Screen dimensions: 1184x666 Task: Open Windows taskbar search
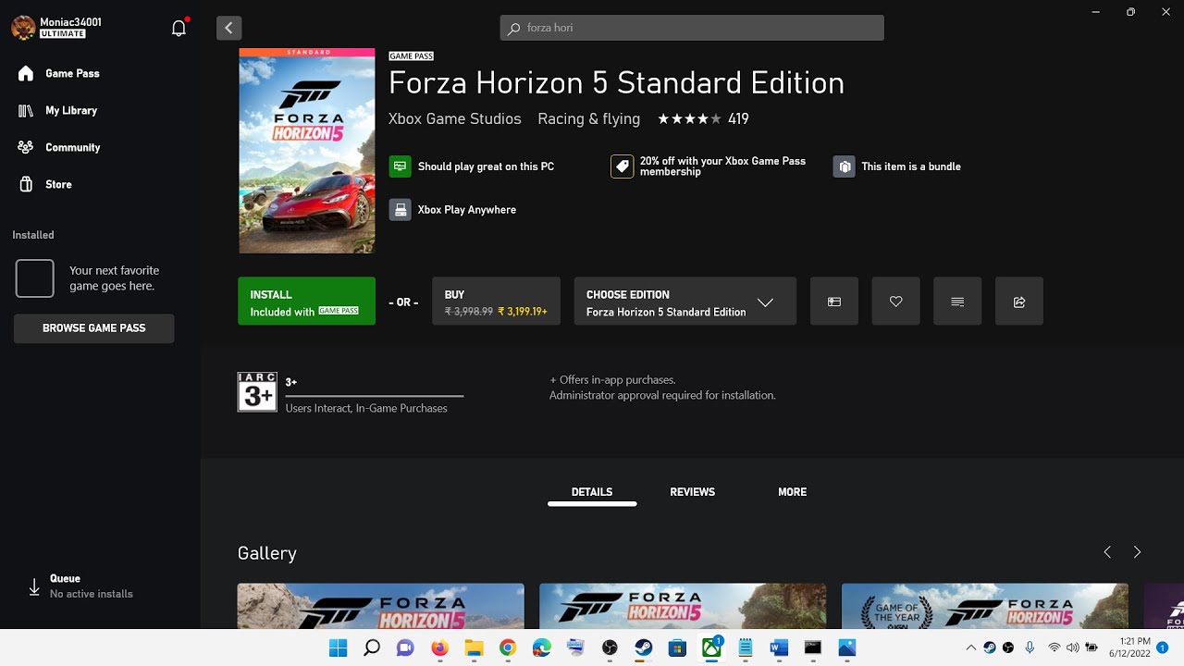click(372, 647)
